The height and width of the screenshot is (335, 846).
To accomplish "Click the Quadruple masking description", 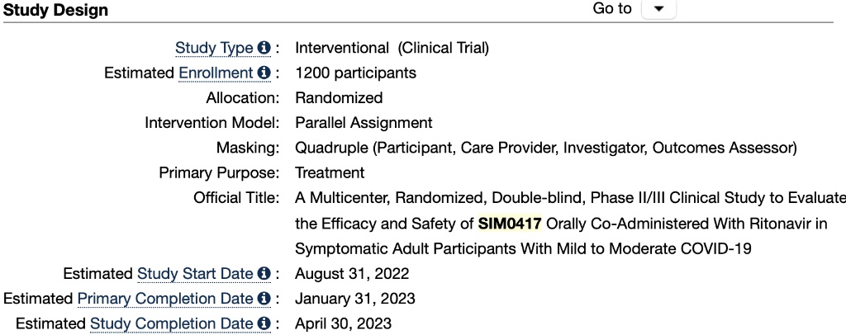I will pos(545,148).
